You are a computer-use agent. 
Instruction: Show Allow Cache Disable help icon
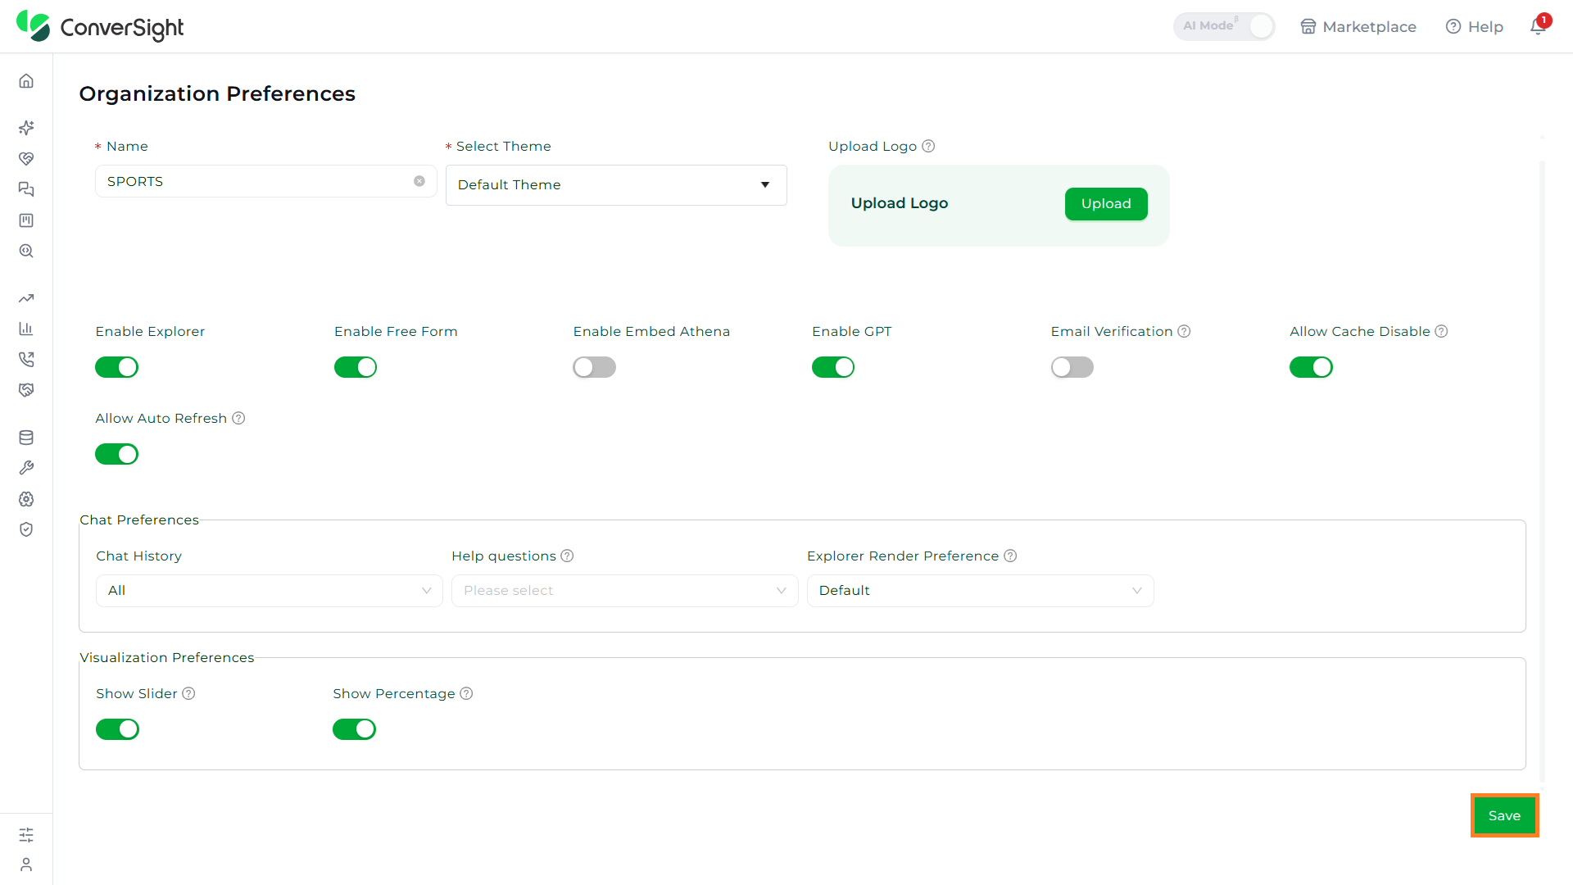point(1441,331)
